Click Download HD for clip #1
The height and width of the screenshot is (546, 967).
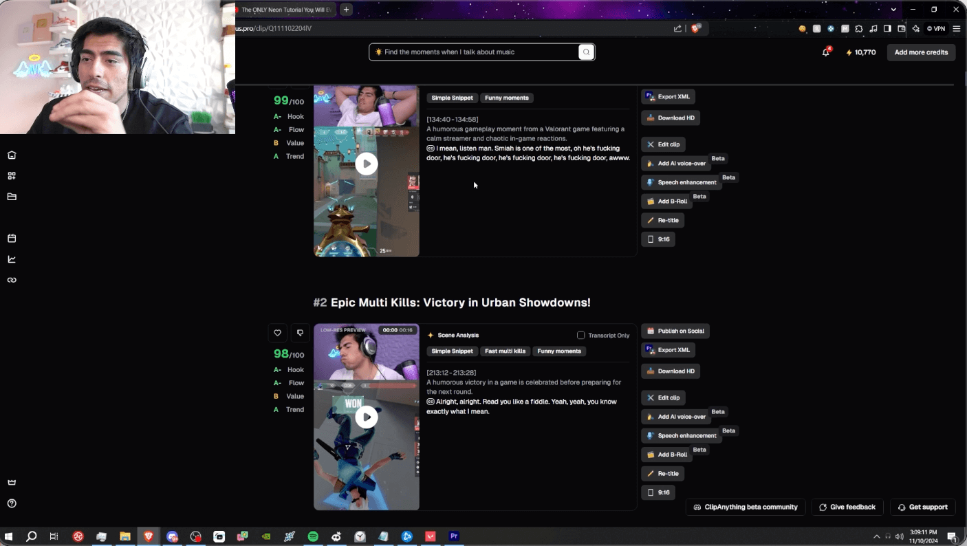671,118
